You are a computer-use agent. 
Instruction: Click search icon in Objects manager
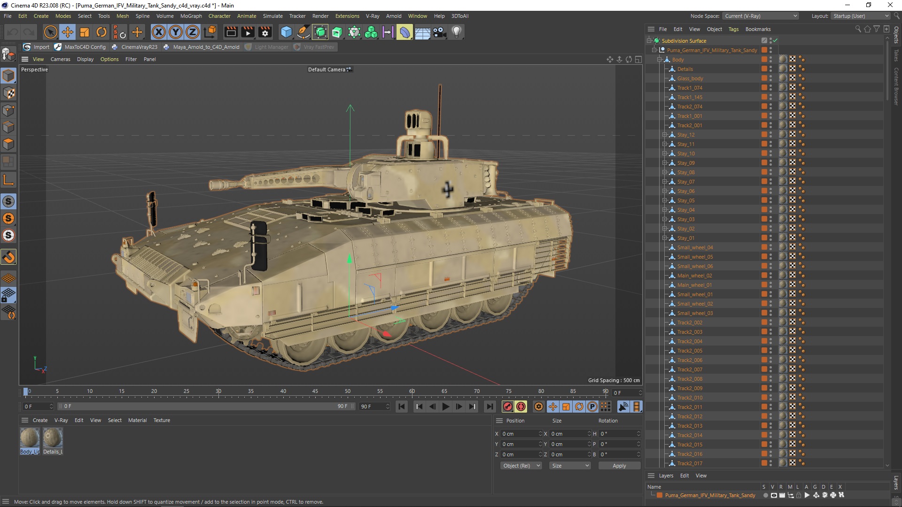(x=858, y=29)
